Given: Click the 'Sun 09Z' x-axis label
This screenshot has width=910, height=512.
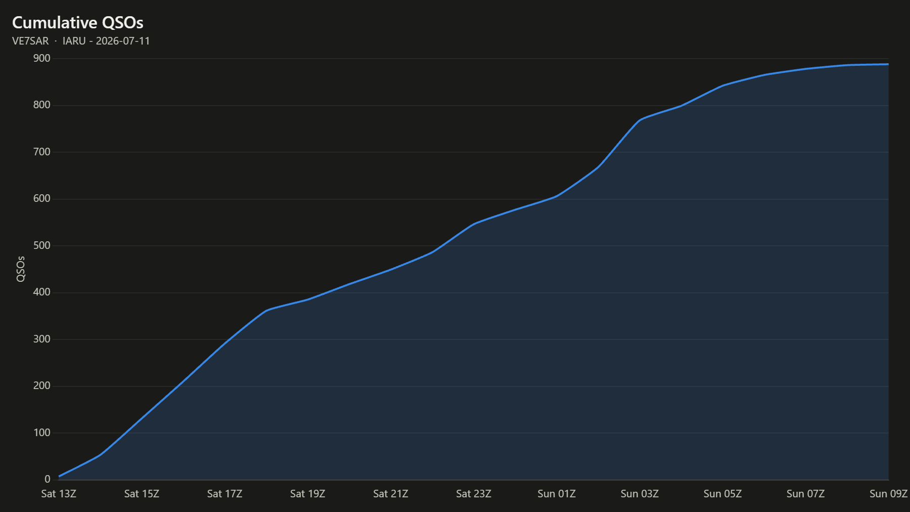Looking at the screenshot, I should pyautogui.click(x=888, y=494).
